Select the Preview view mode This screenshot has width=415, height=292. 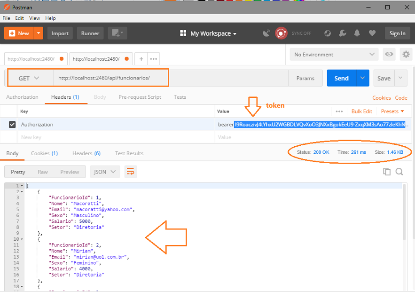70,172
